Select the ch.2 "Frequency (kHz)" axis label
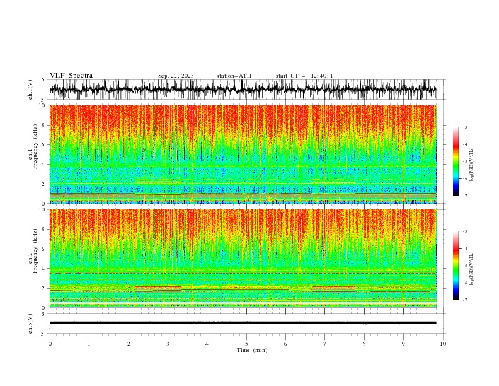 [x=35, y=251]
